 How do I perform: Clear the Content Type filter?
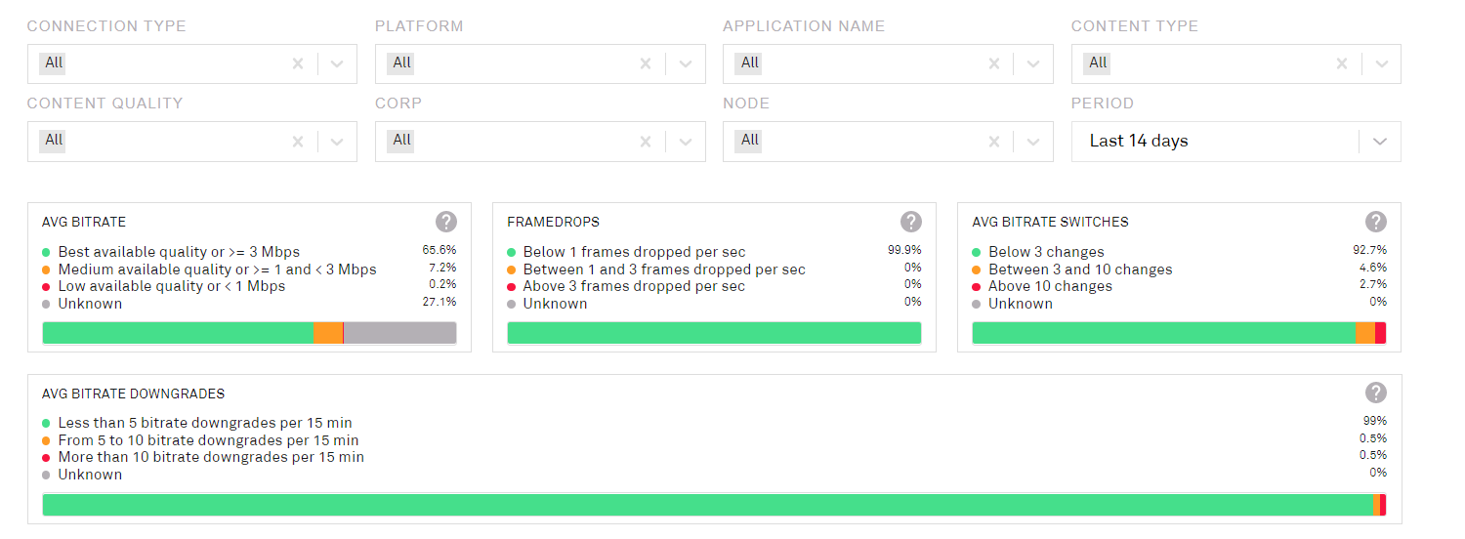1342,63
